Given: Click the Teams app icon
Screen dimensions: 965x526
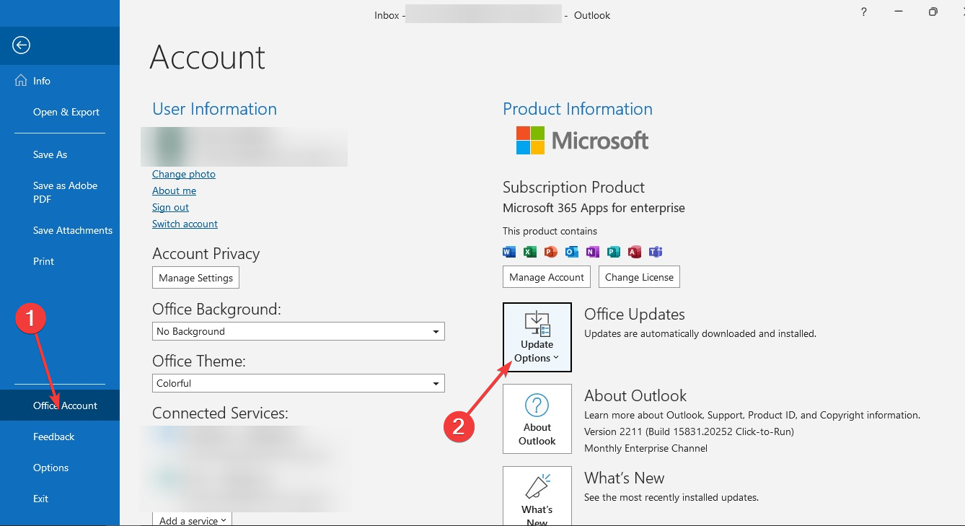Looking at the screenshot, I should point(656,252).
